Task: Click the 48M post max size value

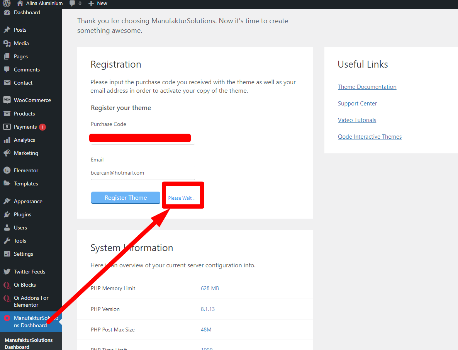Action: (x=206, y=330)
